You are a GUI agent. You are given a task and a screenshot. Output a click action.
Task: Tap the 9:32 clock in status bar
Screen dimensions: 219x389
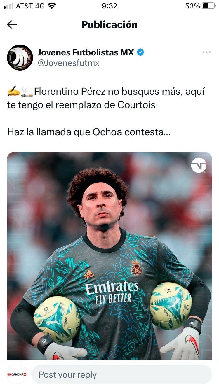109,6
